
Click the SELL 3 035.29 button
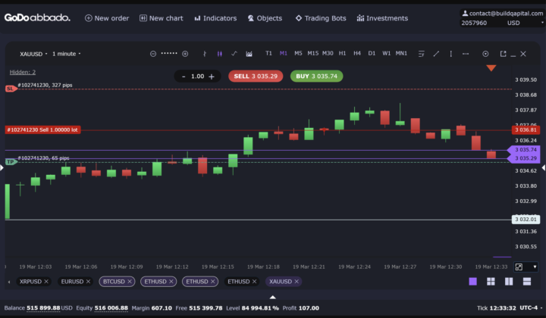pyautogui.click(x=256, y=76)
